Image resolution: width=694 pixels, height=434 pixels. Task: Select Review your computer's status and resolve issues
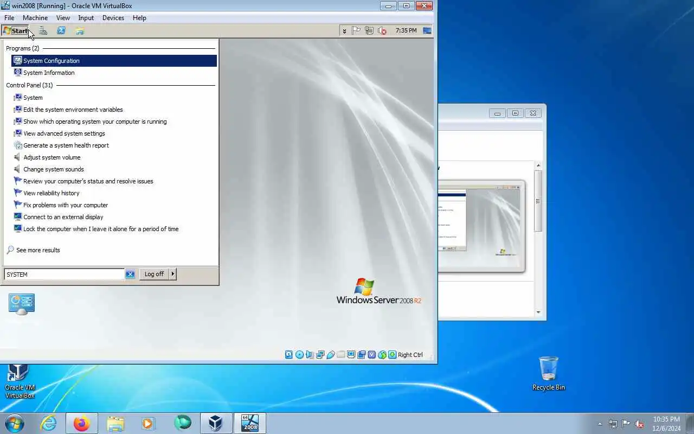coord(114,181)
